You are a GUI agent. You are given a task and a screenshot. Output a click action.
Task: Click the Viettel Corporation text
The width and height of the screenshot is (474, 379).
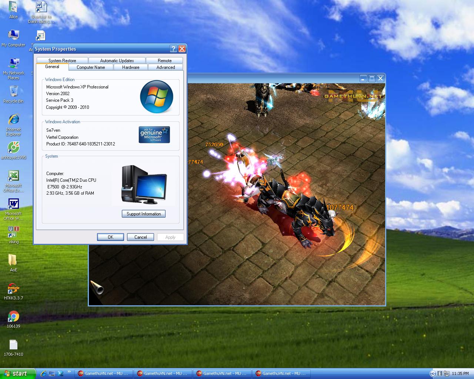(x=62, y=137)
